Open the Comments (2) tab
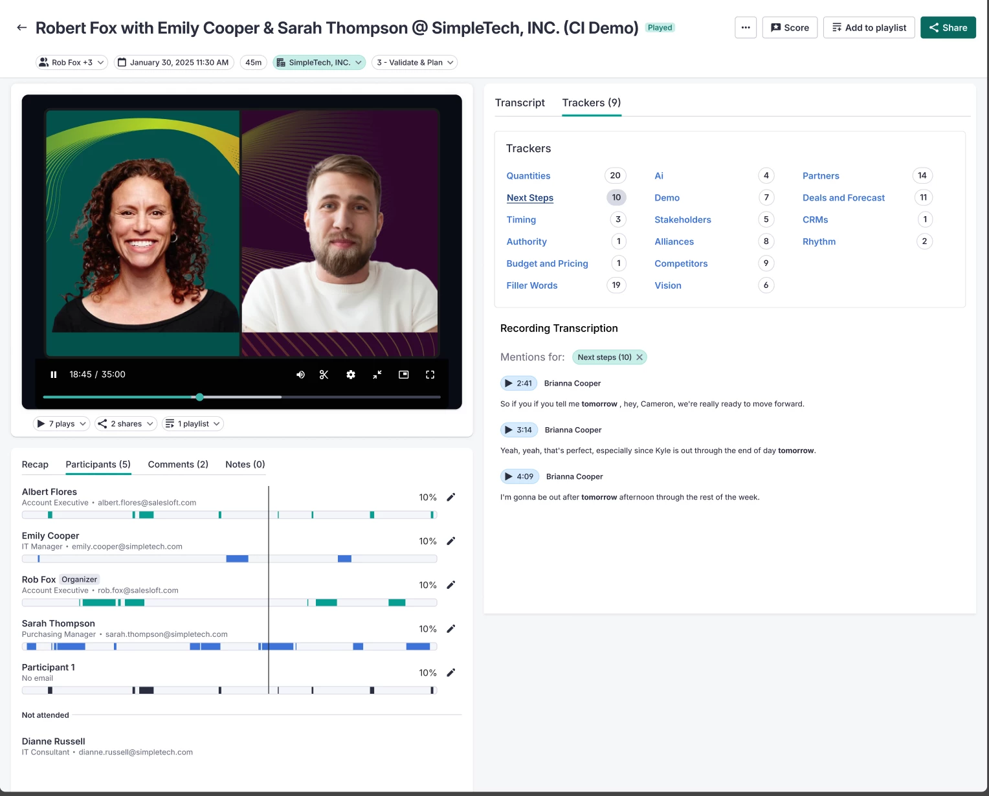989x796 pixels. (178, 465)
